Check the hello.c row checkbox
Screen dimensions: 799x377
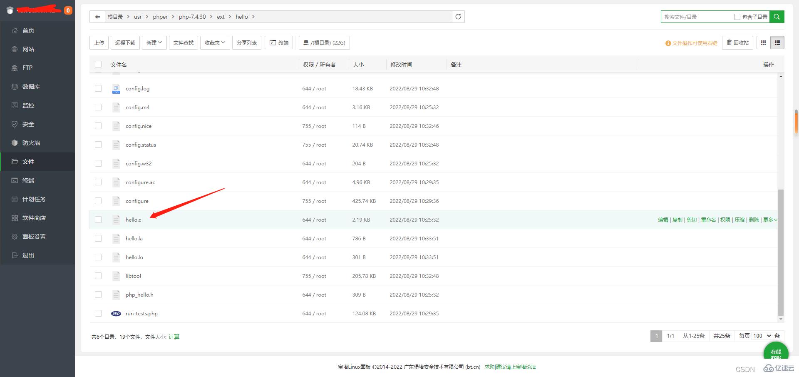(98, 220)
